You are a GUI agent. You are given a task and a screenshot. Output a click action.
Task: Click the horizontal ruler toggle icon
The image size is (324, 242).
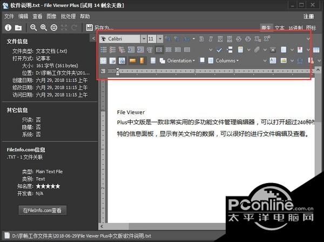(132, 60)
